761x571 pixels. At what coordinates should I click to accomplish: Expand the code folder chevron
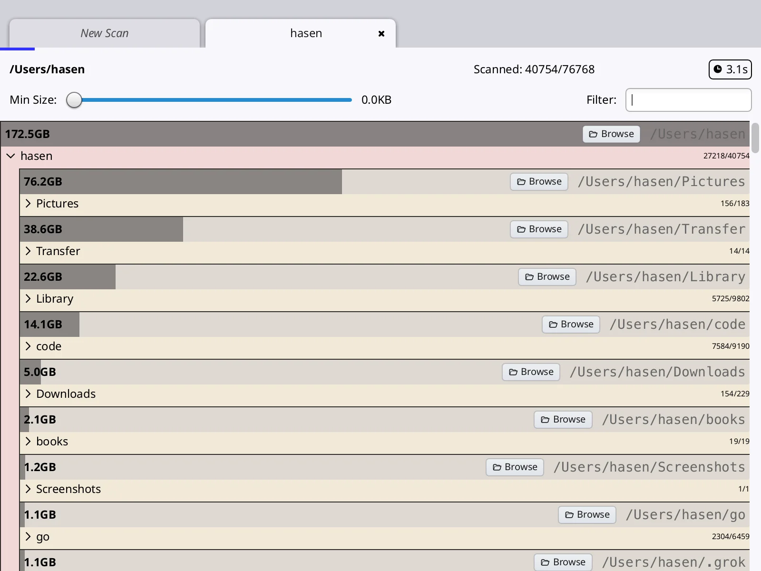28,346
